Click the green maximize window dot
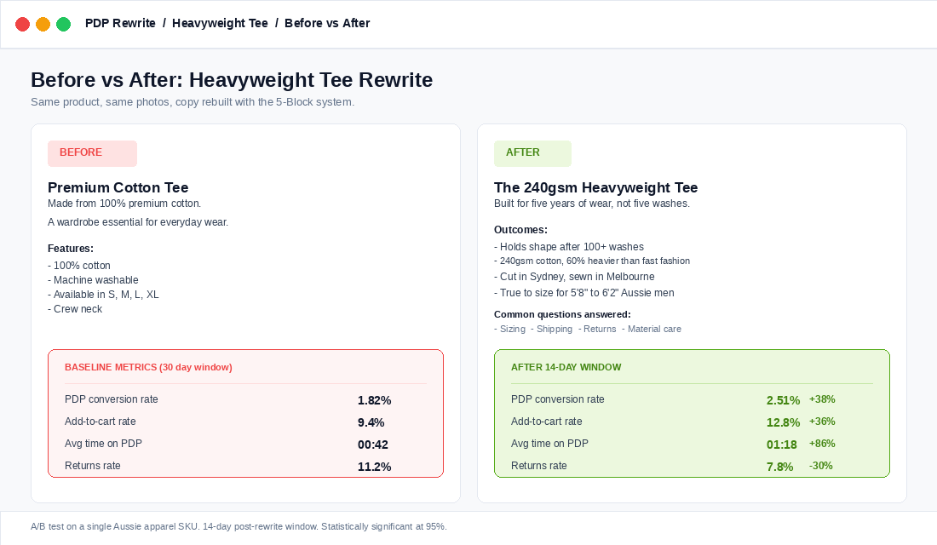This screenshot has width=937, height=545. (63, 24)
